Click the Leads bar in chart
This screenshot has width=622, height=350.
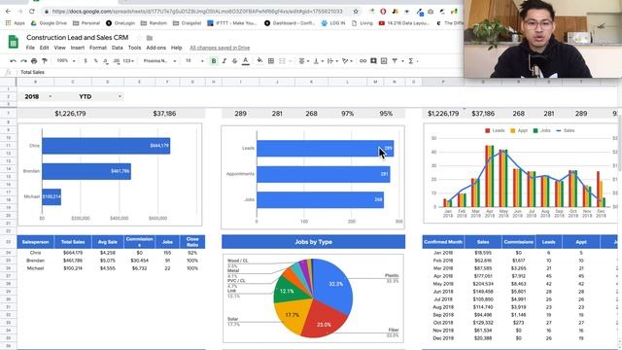tap(325, 149)
